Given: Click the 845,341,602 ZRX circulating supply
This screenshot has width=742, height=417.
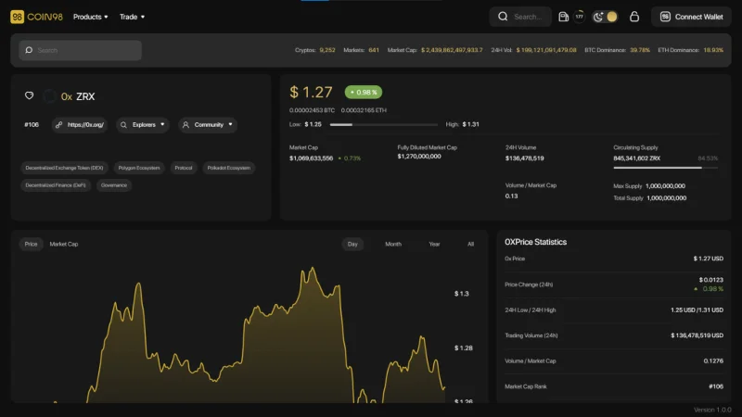Looking at the screenshot, I should coord(637,158).
